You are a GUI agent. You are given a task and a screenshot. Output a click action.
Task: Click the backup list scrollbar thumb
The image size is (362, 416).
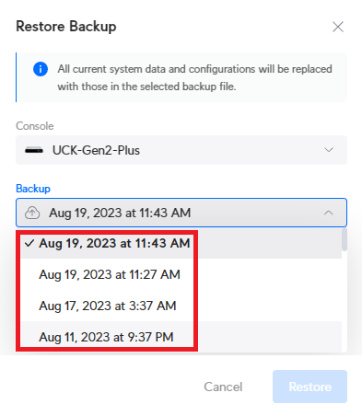click(344, 239)
